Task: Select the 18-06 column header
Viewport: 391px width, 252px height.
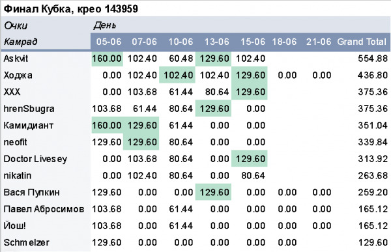Action: point(284,42)
